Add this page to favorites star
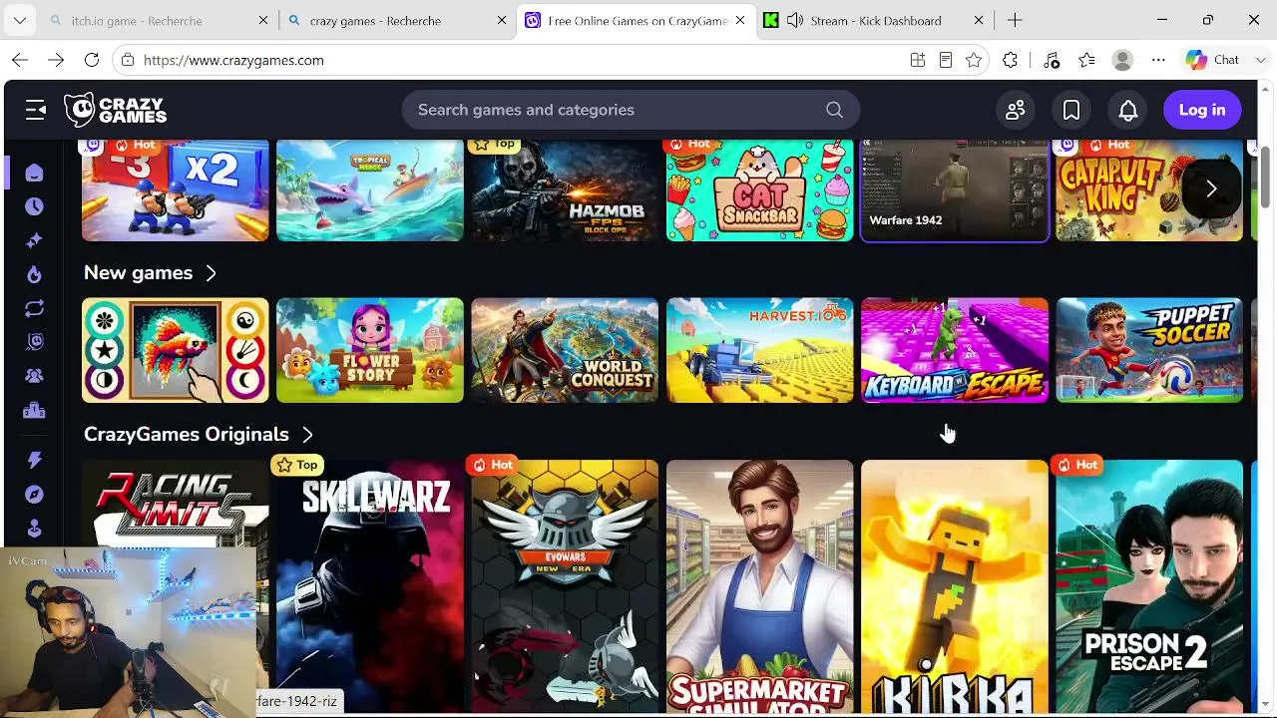This screenshot has width=1277, height=718. coord(974,60)
